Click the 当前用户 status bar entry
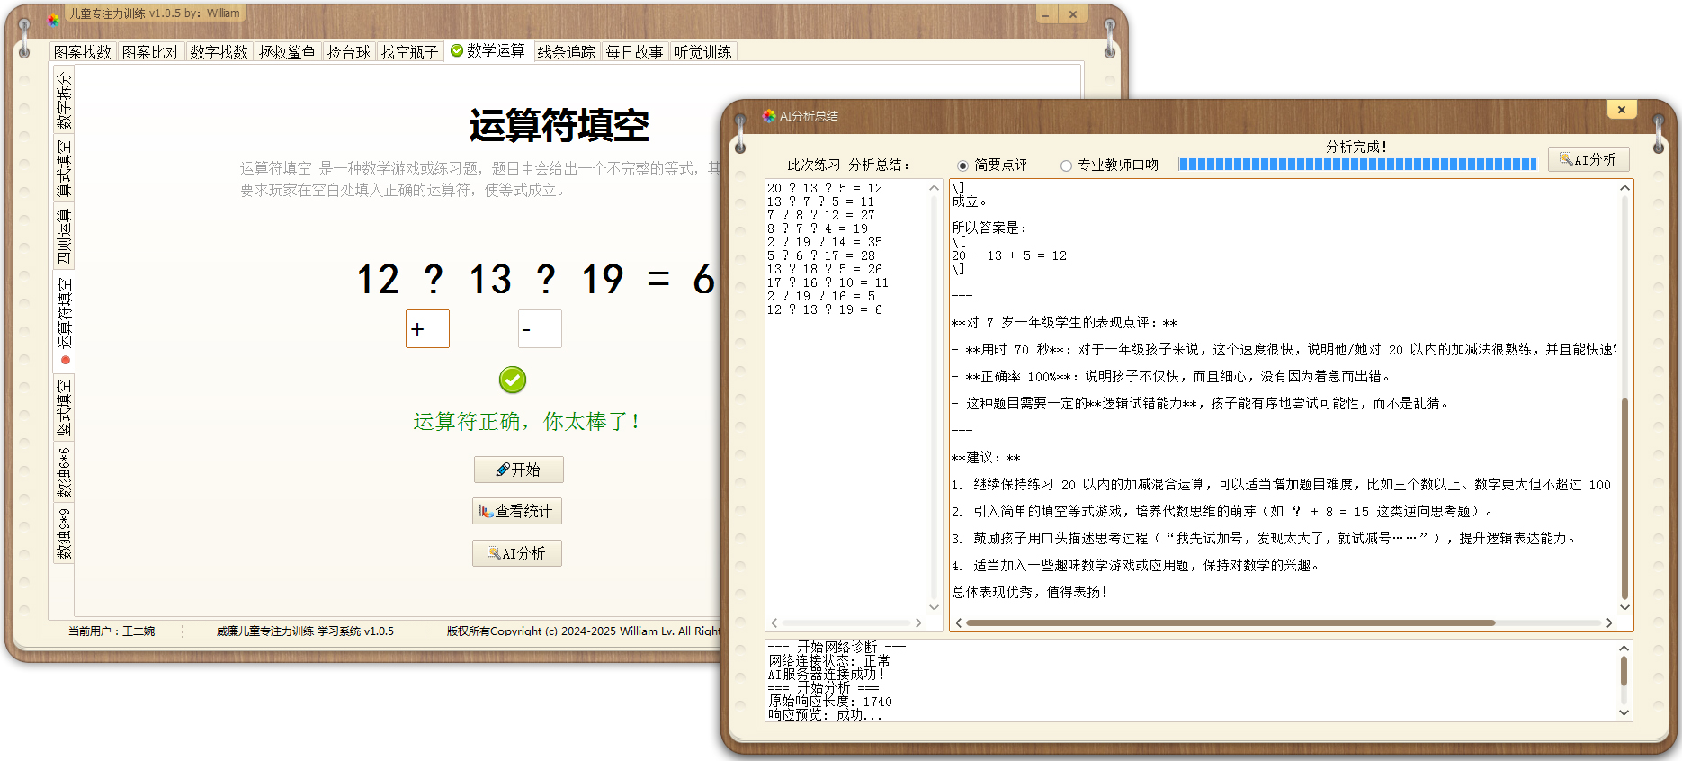Viewport: 1682px width, 761px height. pos(112,631)
